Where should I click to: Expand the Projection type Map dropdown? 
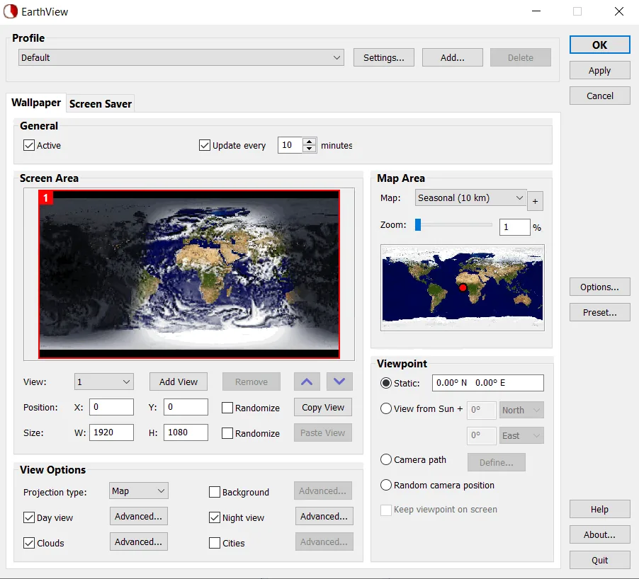139,491
